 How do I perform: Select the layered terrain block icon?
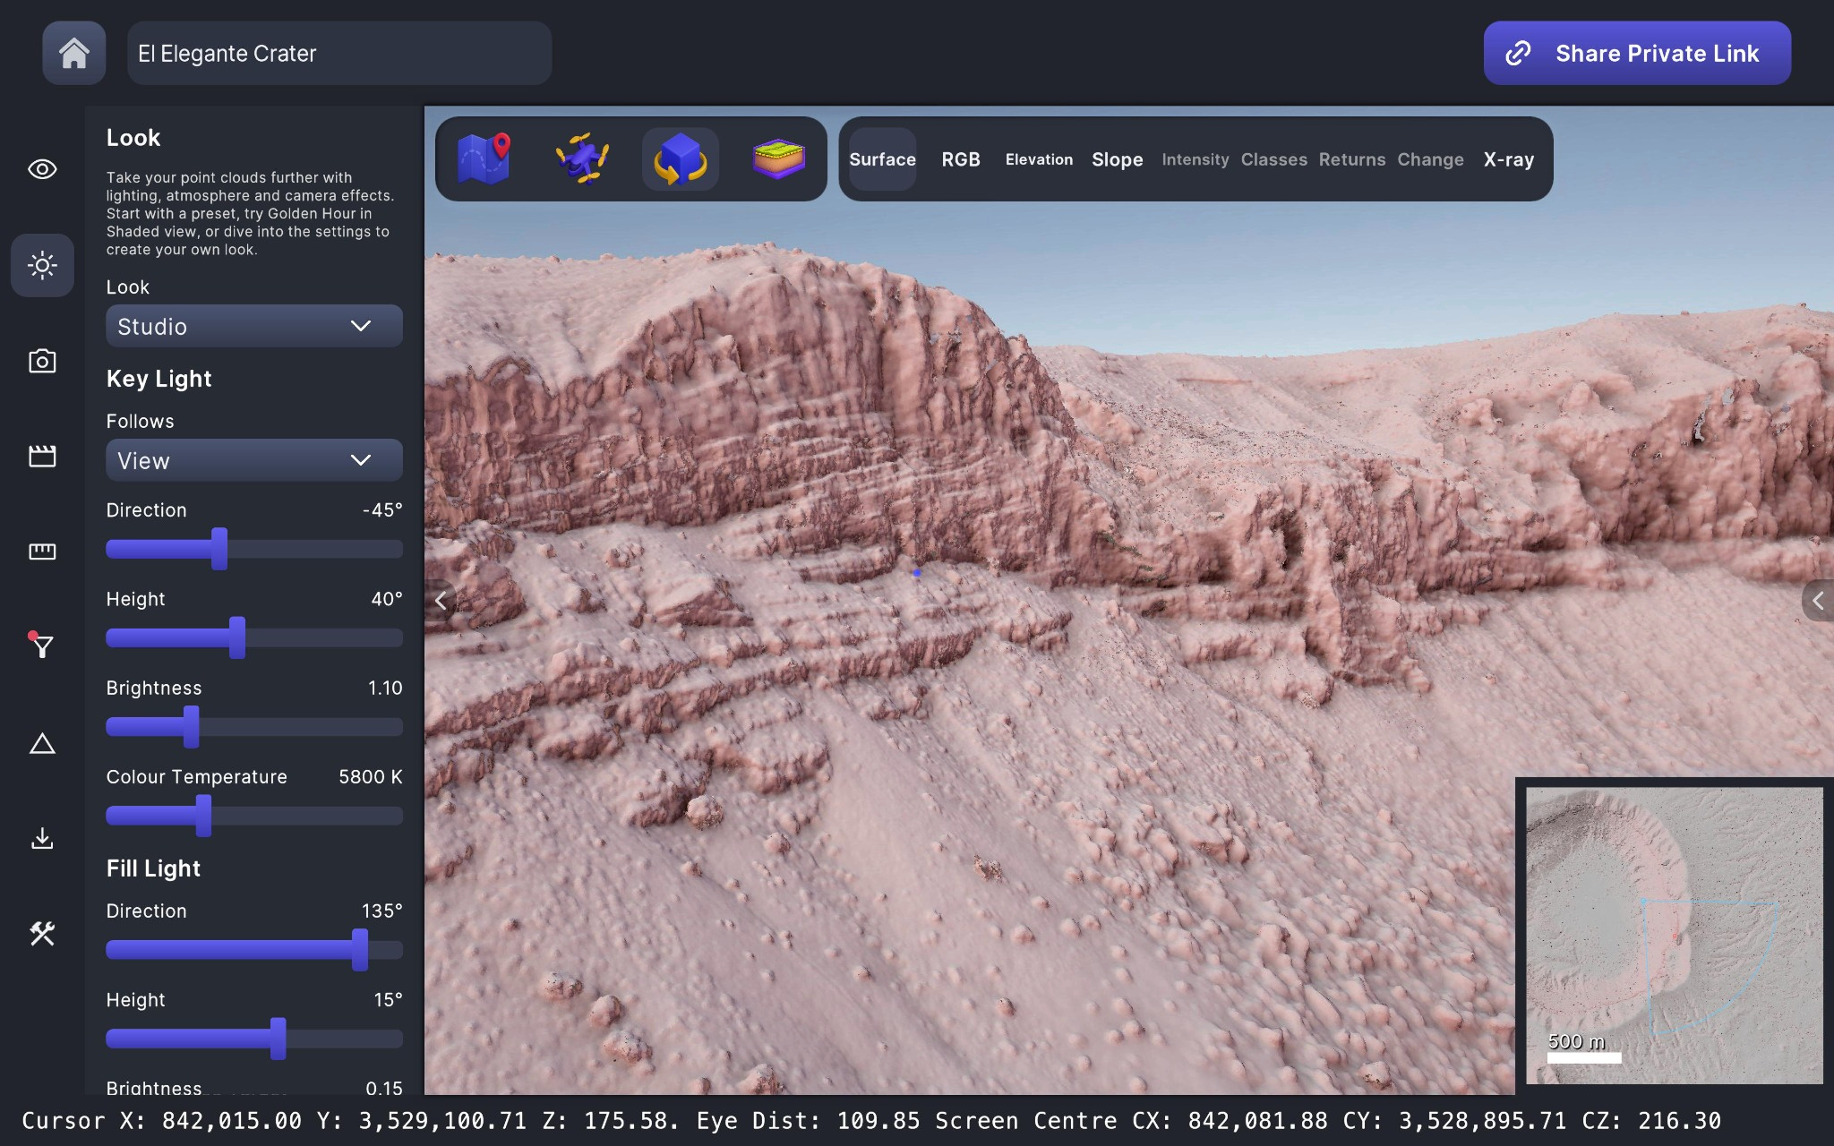778,158
